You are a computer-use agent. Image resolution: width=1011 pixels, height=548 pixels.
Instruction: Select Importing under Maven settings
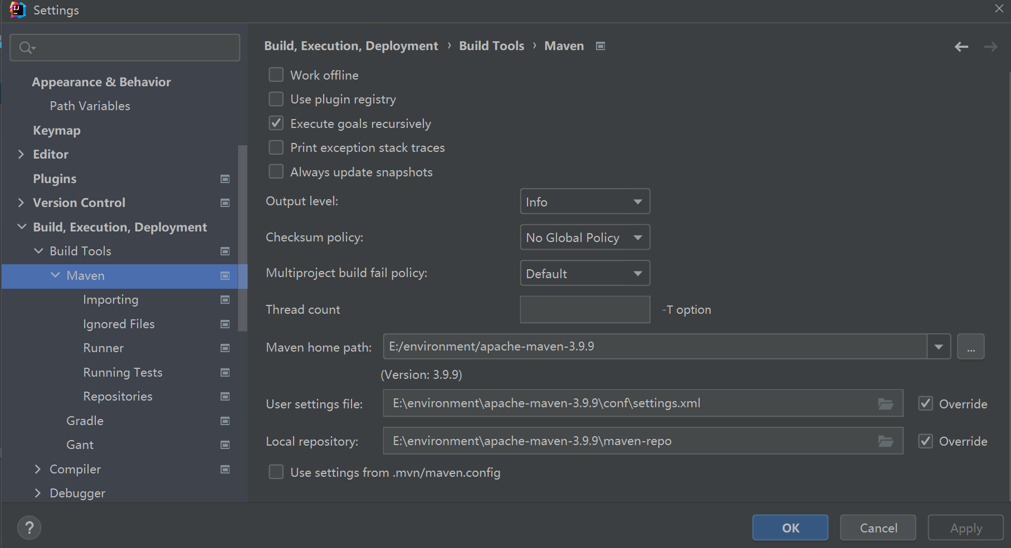(110, 299)
